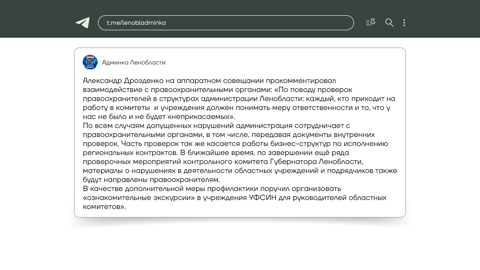The height and width of the screenshot is (270, 480).
Task: Click the abbreviation УФСИН in the post
Action: [262, 198]
